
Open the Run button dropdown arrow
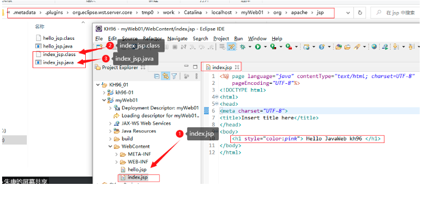pos(266,47)
